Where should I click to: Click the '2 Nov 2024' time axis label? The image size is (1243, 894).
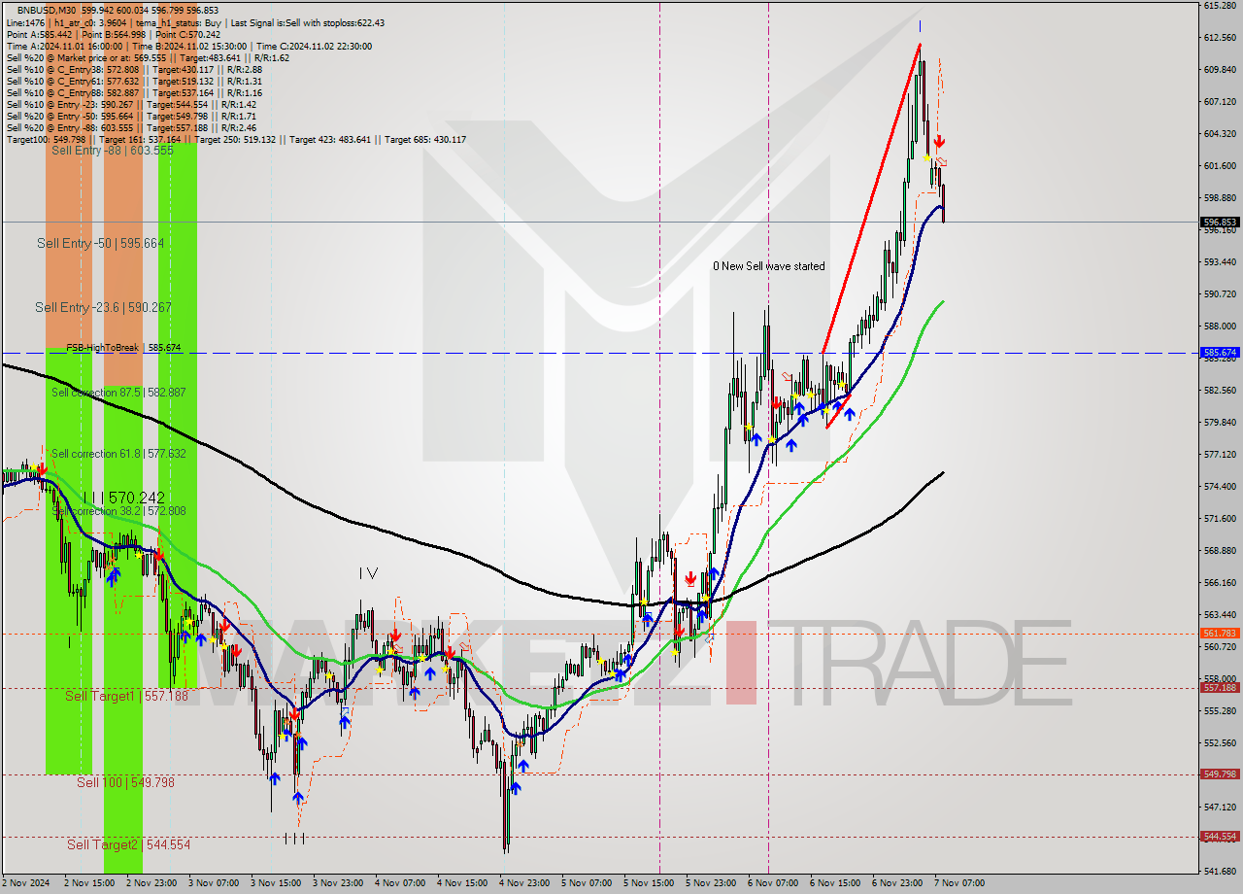coord(25,883)
